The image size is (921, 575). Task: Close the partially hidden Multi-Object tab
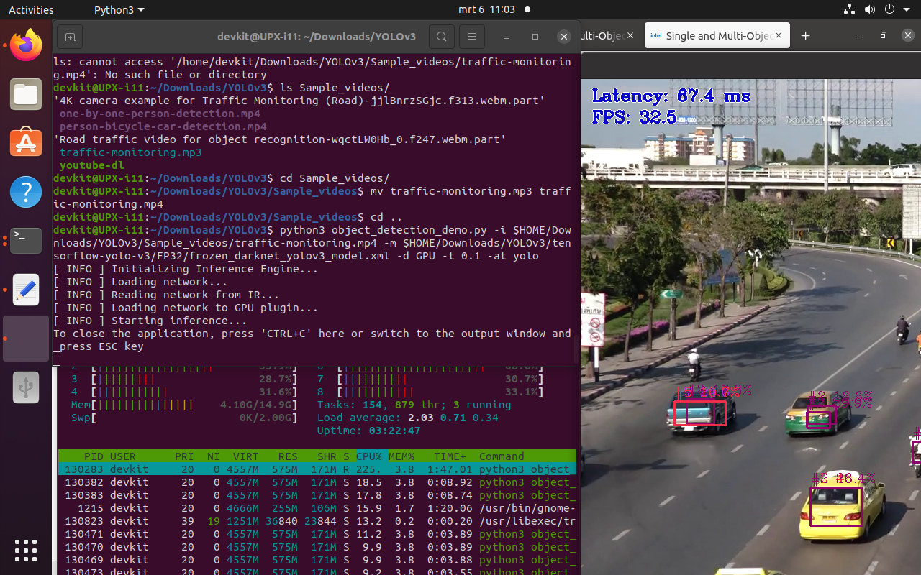tap(630, 35)
